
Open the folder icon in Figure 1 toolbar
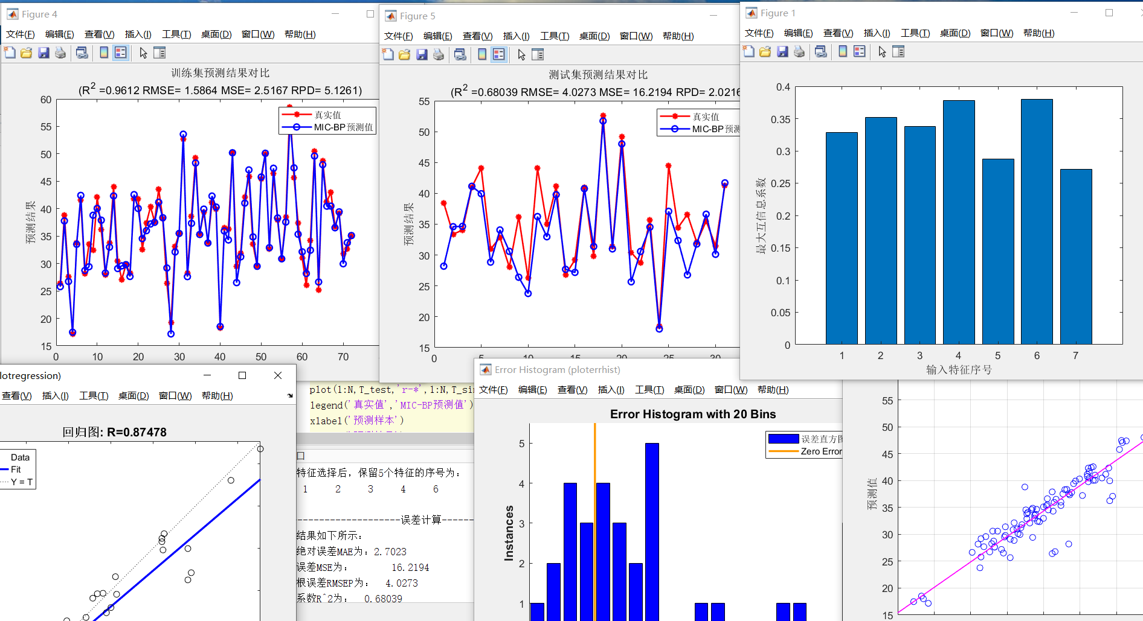(x=765, y=52)
